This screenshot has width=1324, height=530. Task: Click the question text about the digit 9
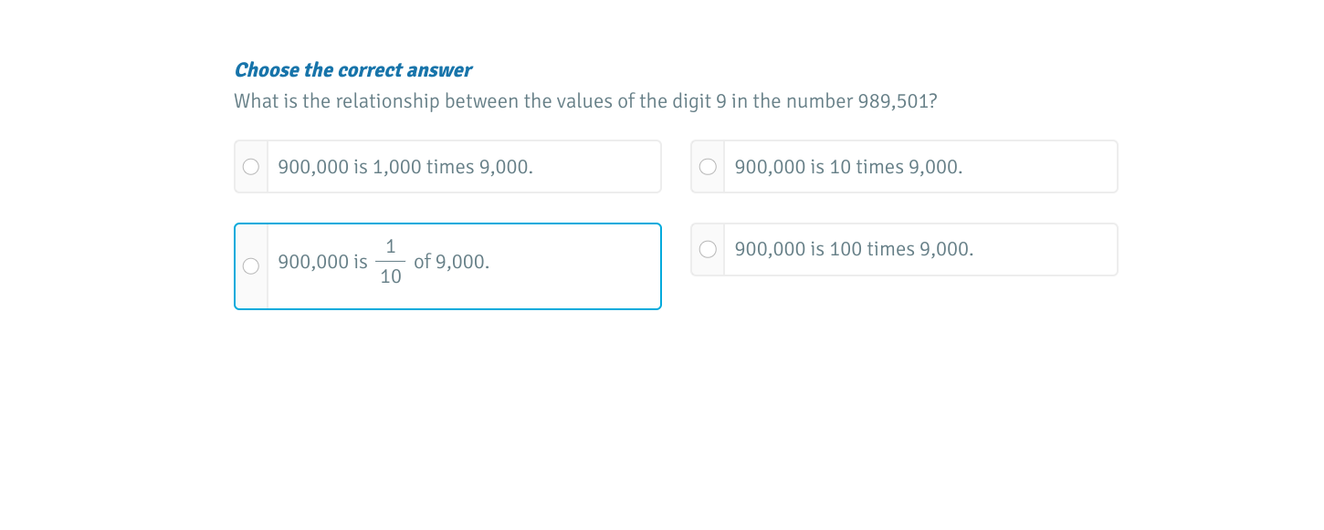[x=584, y=101]
